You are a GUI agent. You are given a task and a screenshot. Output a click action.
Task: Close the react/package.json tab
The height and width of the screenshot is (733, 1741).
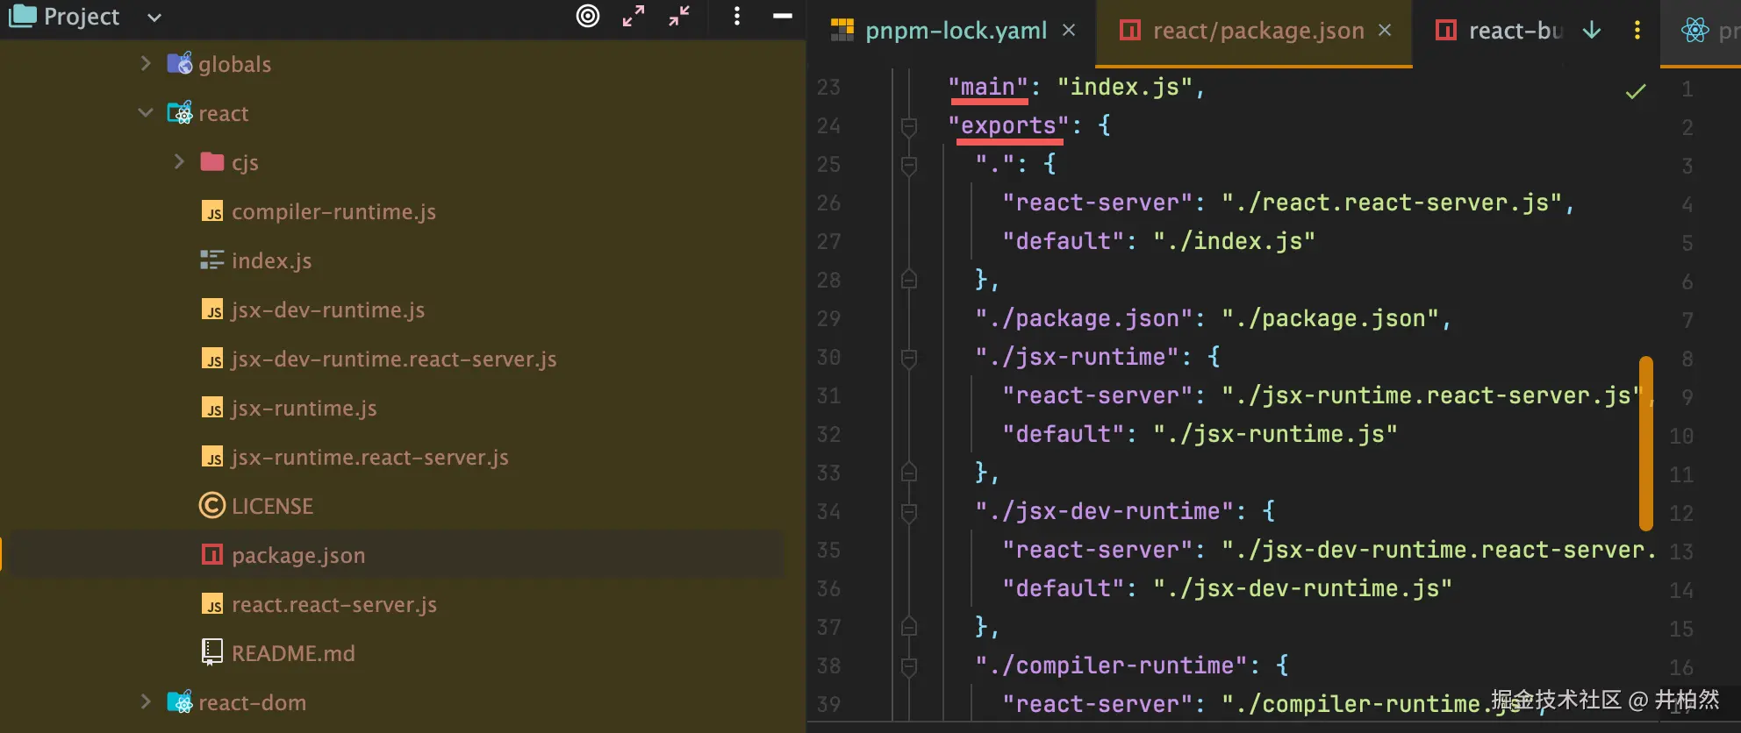click(x=1385, y=31)
